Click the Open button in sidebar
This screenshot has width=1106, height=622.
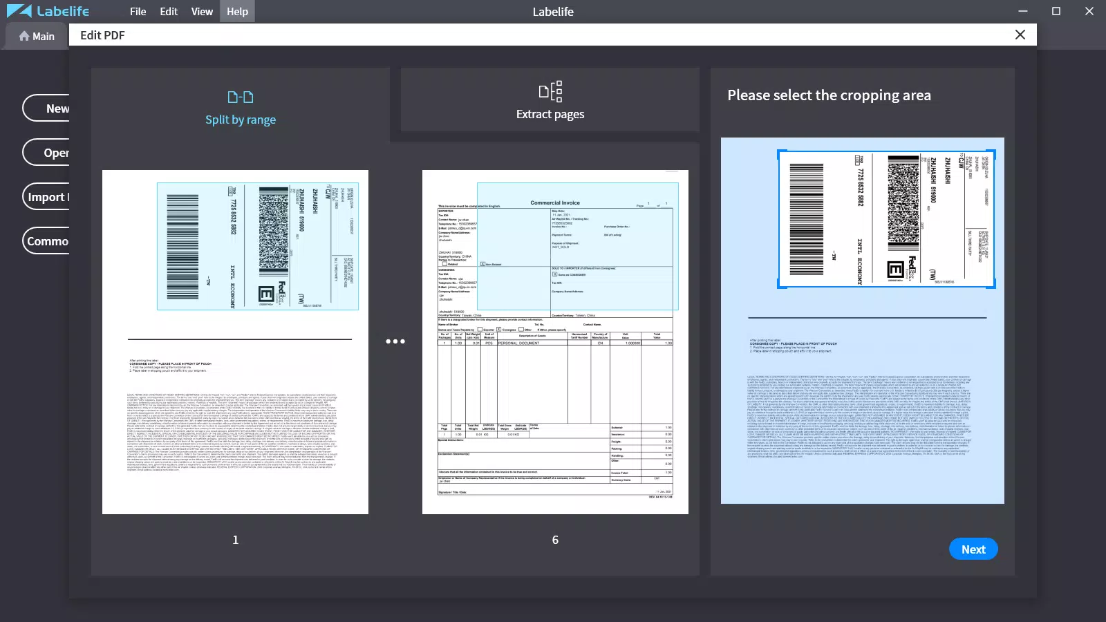tap(46, 153)
